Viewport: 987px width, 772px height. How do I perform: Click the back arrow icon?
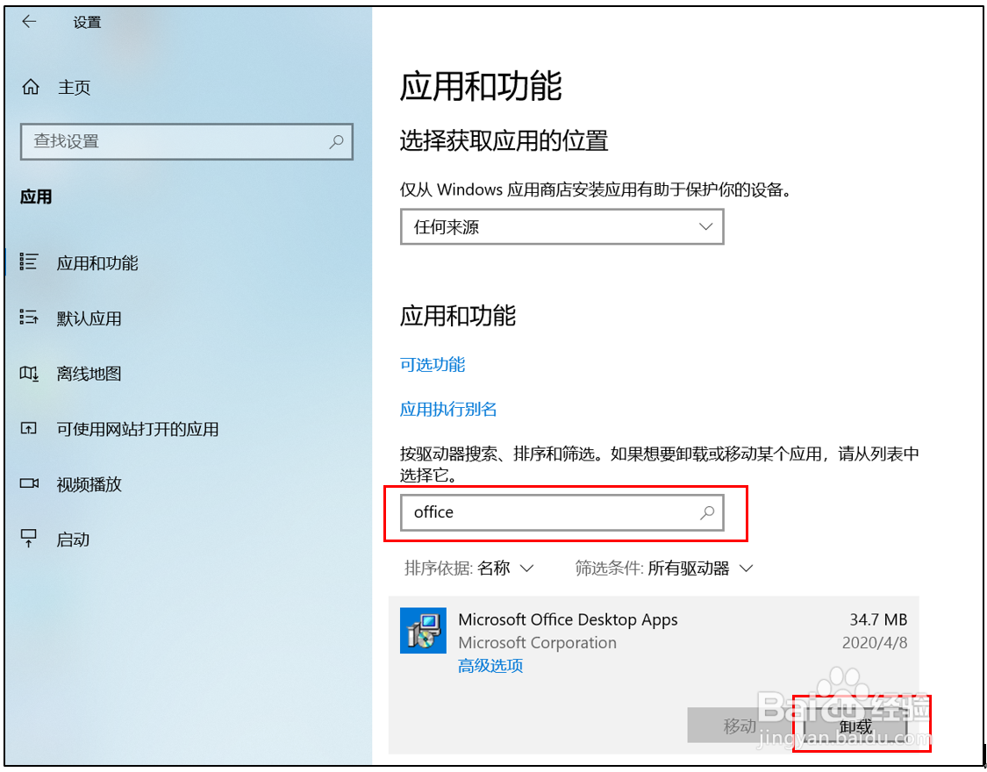pyautogui.click(x=29, y=22)
